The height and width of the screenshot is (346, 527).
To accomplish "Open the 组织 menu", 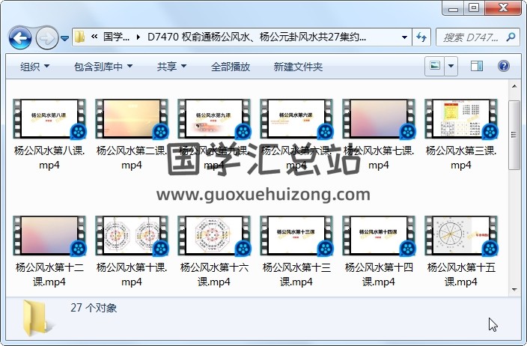I will click(35, 67).
